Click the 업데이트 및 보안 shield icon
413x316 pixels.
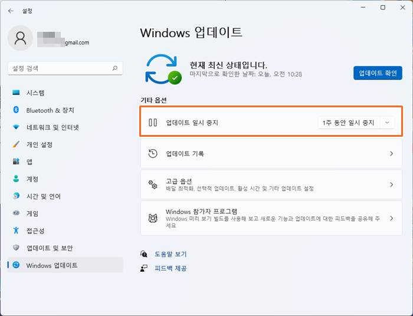(x=16, y=248)
